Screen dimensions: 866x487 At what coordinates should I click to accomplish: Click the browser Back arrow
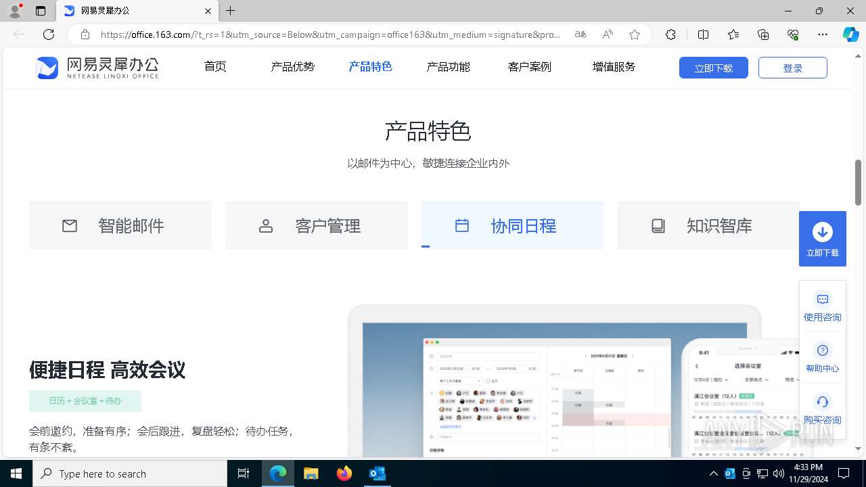click(x=19, y=34)
